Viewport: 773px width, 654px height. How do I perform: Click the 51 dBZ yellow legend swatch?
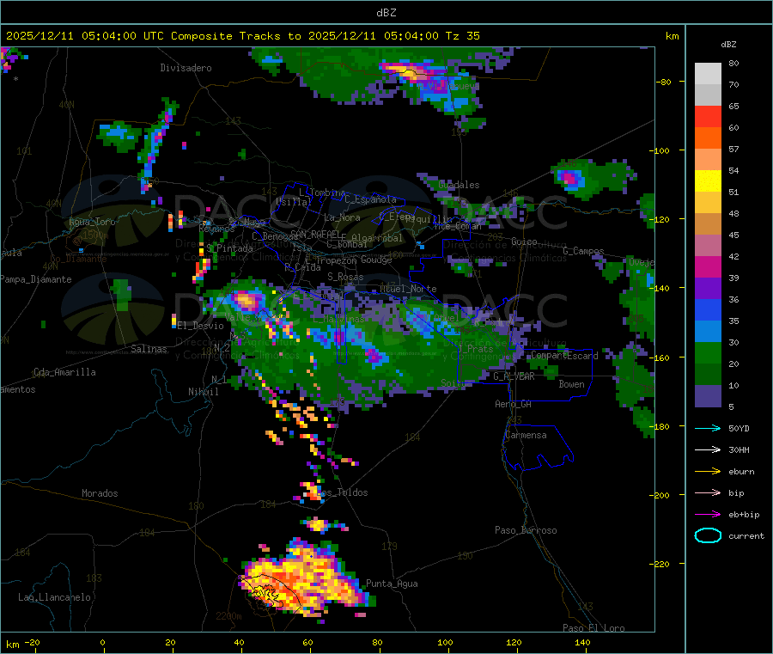click(708, 181)
